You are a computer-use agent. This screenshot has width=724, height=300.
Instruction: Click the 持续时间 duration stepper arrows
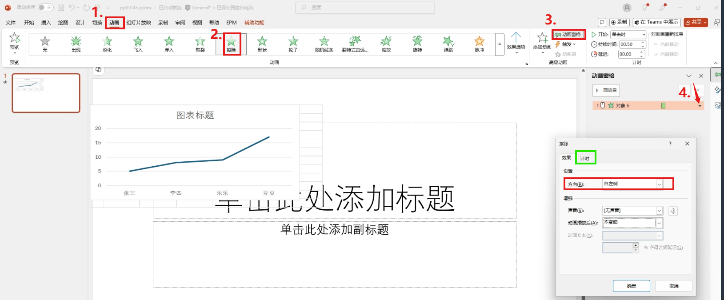point(643,44)
